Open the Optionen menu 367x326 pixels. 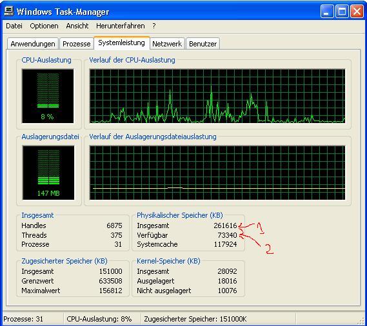tap(44, 26)
